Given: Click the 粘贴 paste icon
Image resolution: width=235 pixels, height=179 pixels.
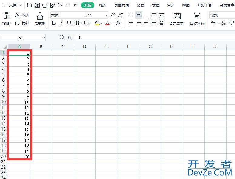Looking at the screenshot, I should [7, 16].
